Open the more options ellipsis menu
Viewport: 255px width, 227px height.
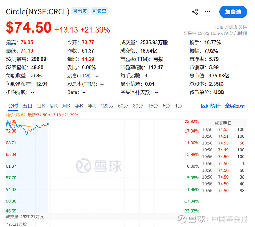click(208, 11)
